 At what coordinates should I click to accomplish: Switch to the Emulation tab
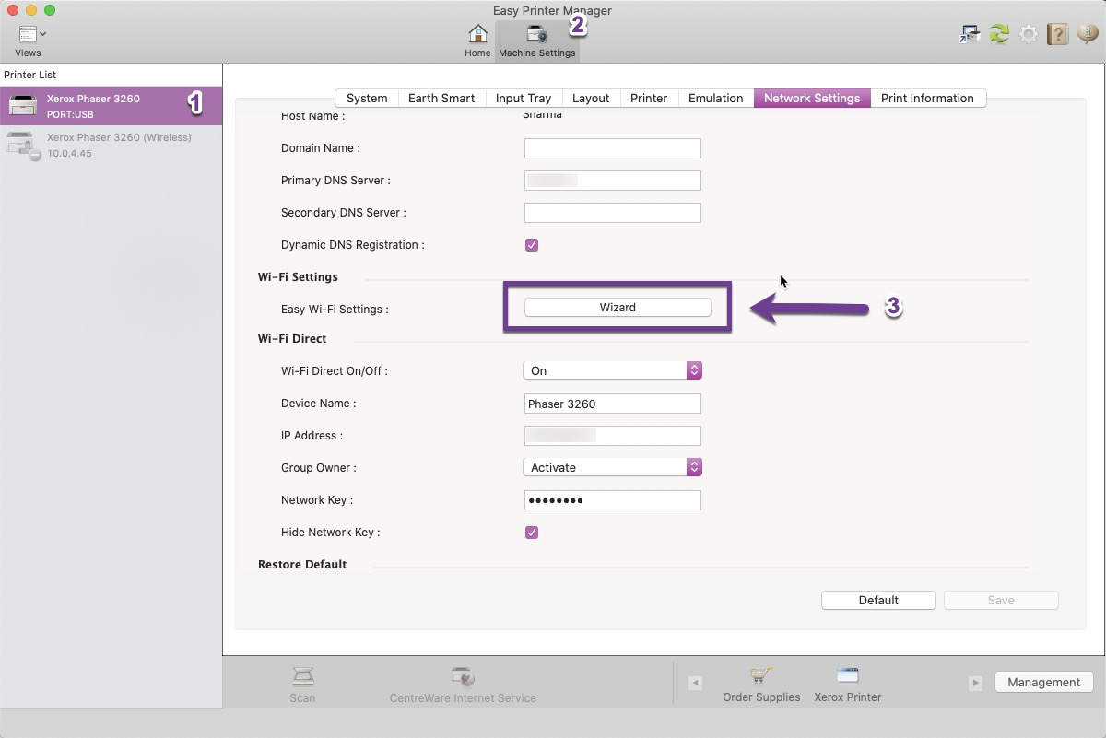click(716, 98)
